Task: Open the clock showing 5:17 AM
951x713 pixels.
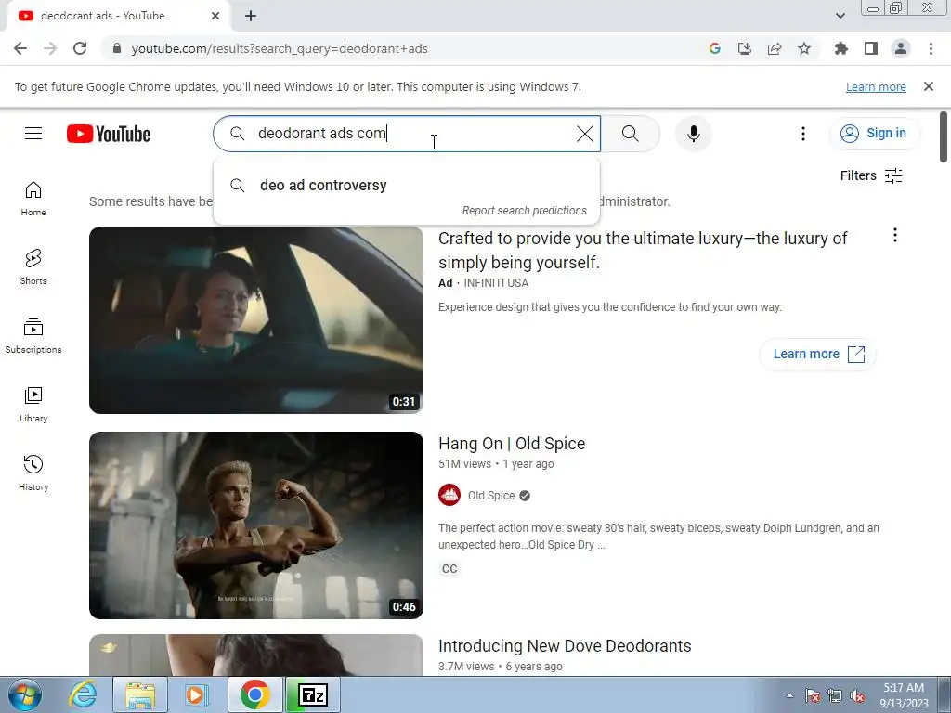Action: click(x=904, y=695)
